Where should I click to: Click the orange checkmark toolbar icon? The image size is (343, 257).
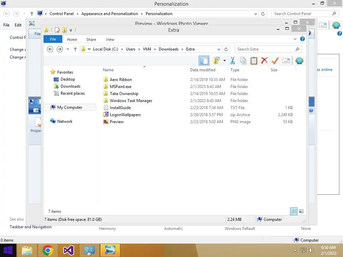275,61
